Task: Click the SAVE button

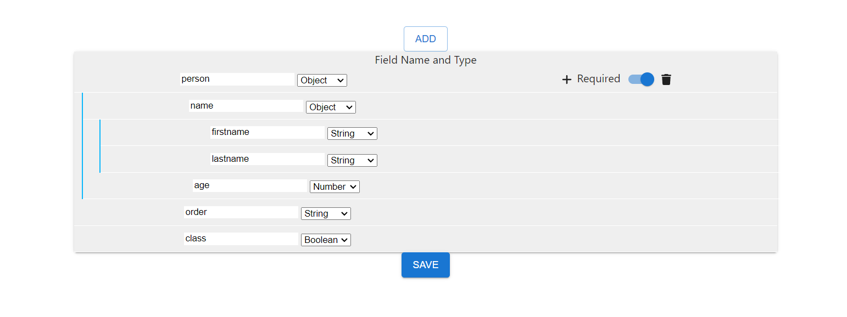Action: tap(426, 265)
